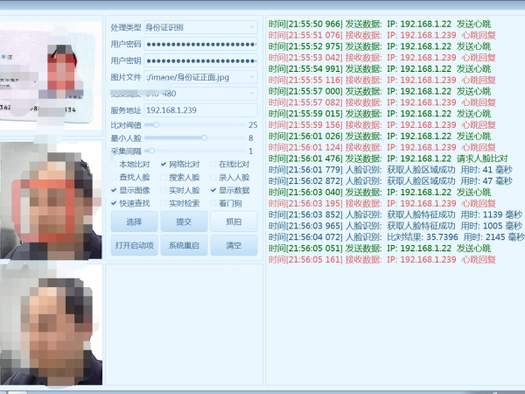This screenshot has width=525, height=394.
Task: Click the 用户密钥 key field
Action: pyautogui.click(x=200, y=60)
